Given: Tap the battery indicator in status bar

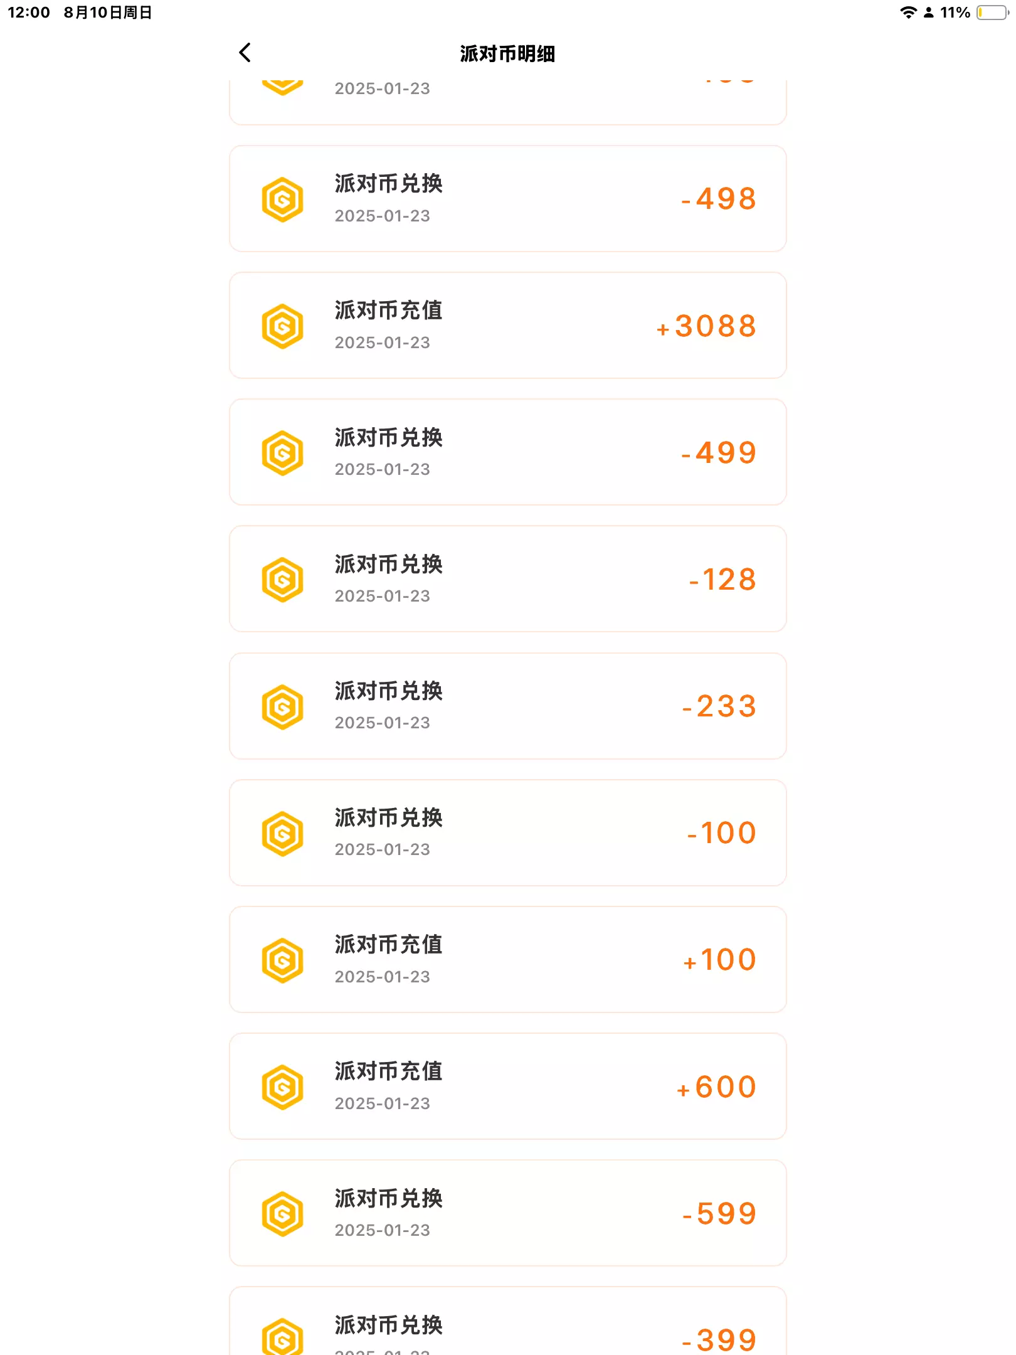Looking at the screenshot, I should pos(992,13).
